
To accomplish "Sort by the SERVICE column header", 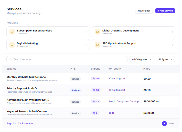I will [x=11, y=69].
